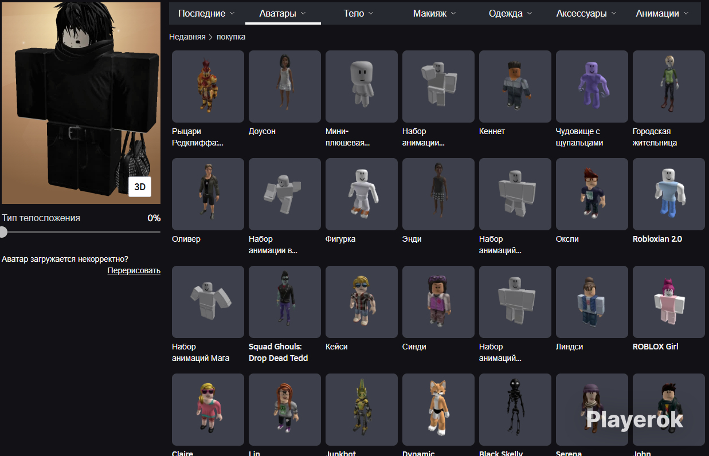Expand the Макияж dropdown menu
Viewport: 709px width, 456px height.
point(434,13)
